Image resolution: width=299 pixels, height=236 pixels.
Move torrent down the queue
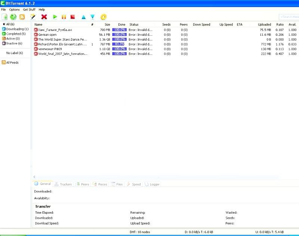pyautogui.click(x=92, y=17)
